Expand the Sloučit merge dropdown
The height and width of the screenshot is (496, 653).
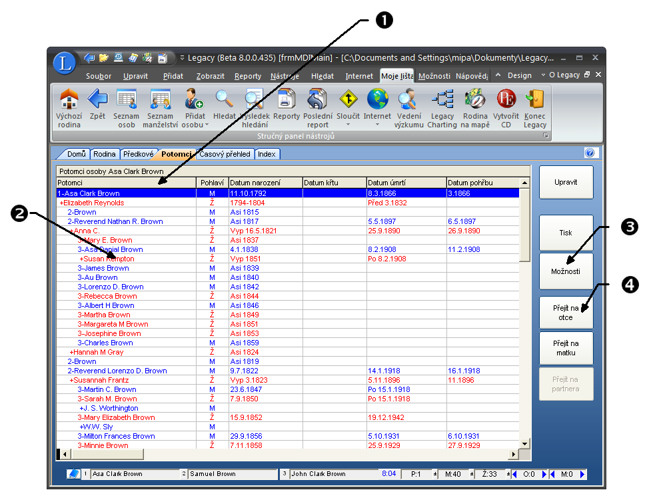[348, 125]
